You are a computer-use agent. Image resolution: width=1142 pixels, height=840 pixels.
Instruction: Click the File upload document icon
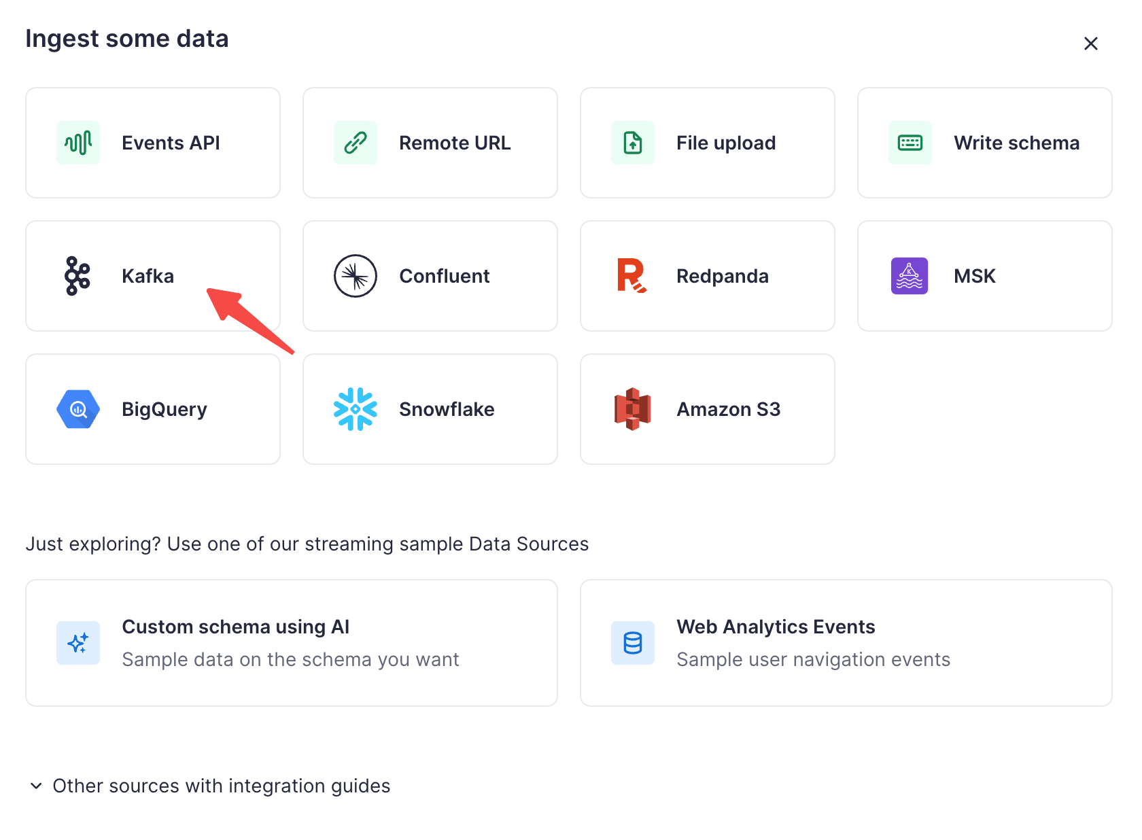[x=633, y=143]
